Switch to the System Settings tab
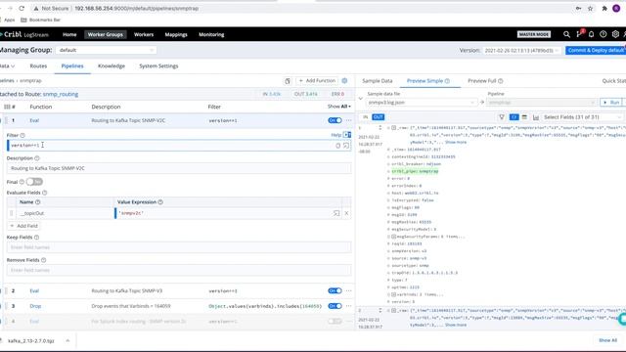This screenshot has height=352, width=626. (158, 66)
